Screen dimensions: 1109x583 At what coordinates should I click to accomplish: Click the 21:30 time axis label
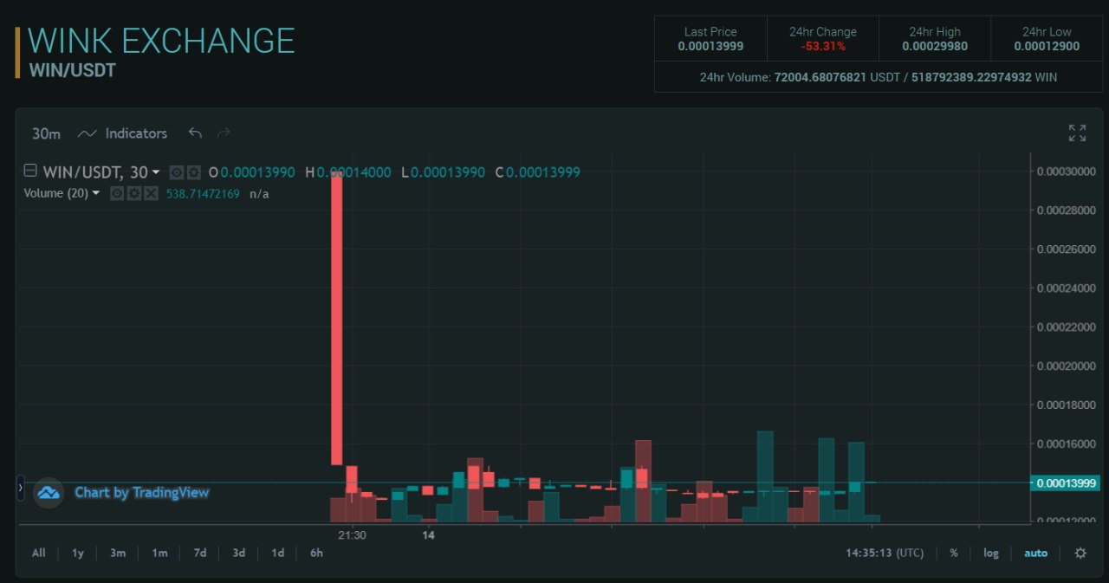352,535
